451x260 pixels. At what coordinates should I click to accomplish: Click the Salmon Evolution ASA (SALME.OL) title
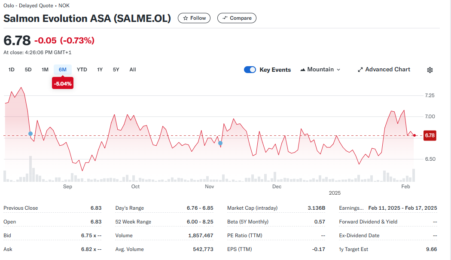pos(87,18)
